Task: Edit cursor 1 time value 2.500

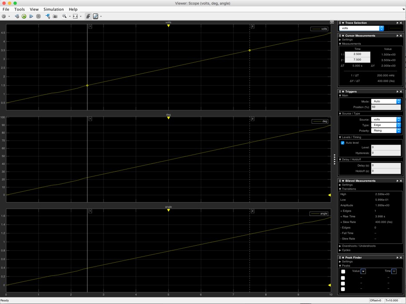Action: [358, 54]
